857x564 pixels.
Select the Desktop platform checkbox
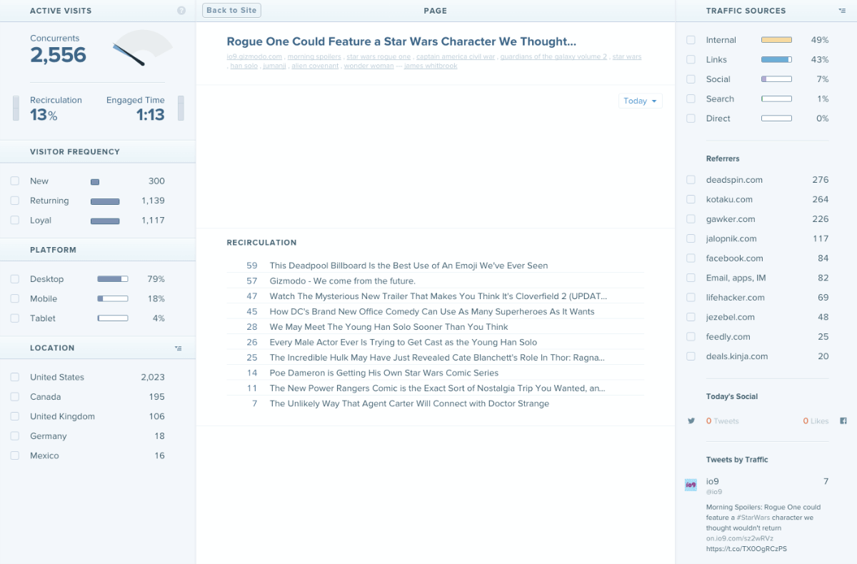16,279
